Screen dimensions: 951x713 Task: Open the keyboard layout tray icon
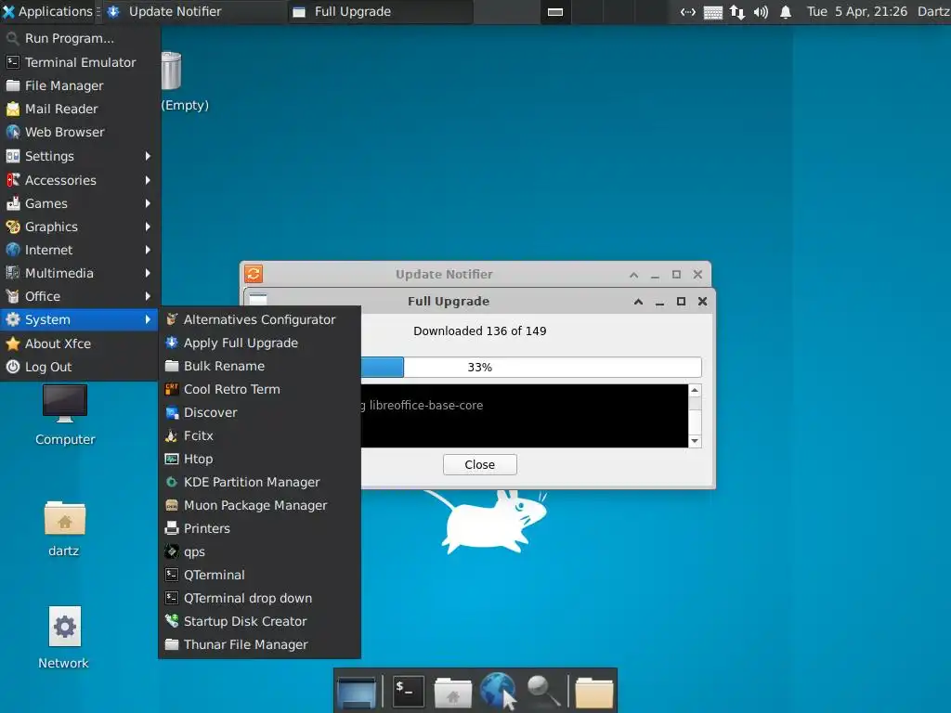[712, 11]
